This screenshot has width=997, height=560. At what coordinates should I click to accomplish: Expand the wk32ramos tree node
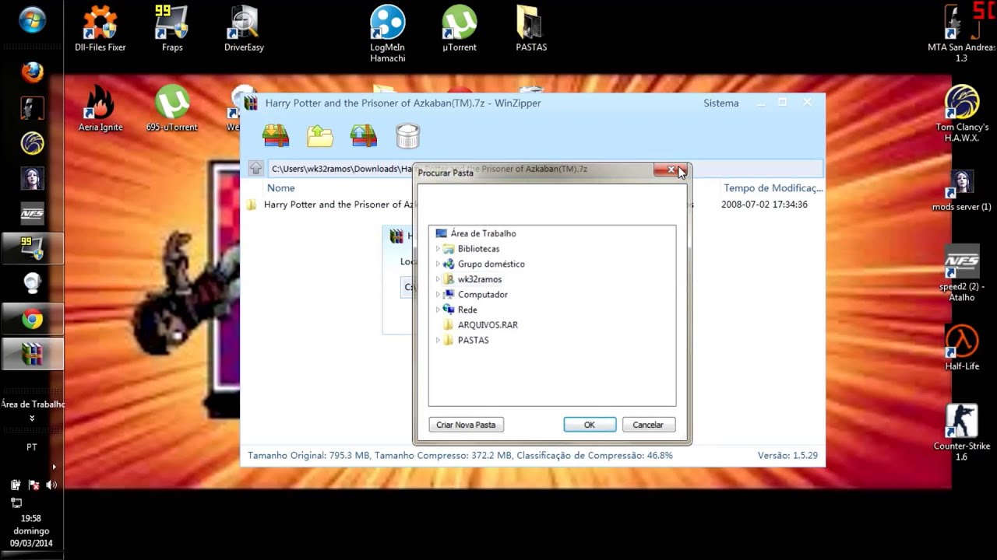coord(438,279)
